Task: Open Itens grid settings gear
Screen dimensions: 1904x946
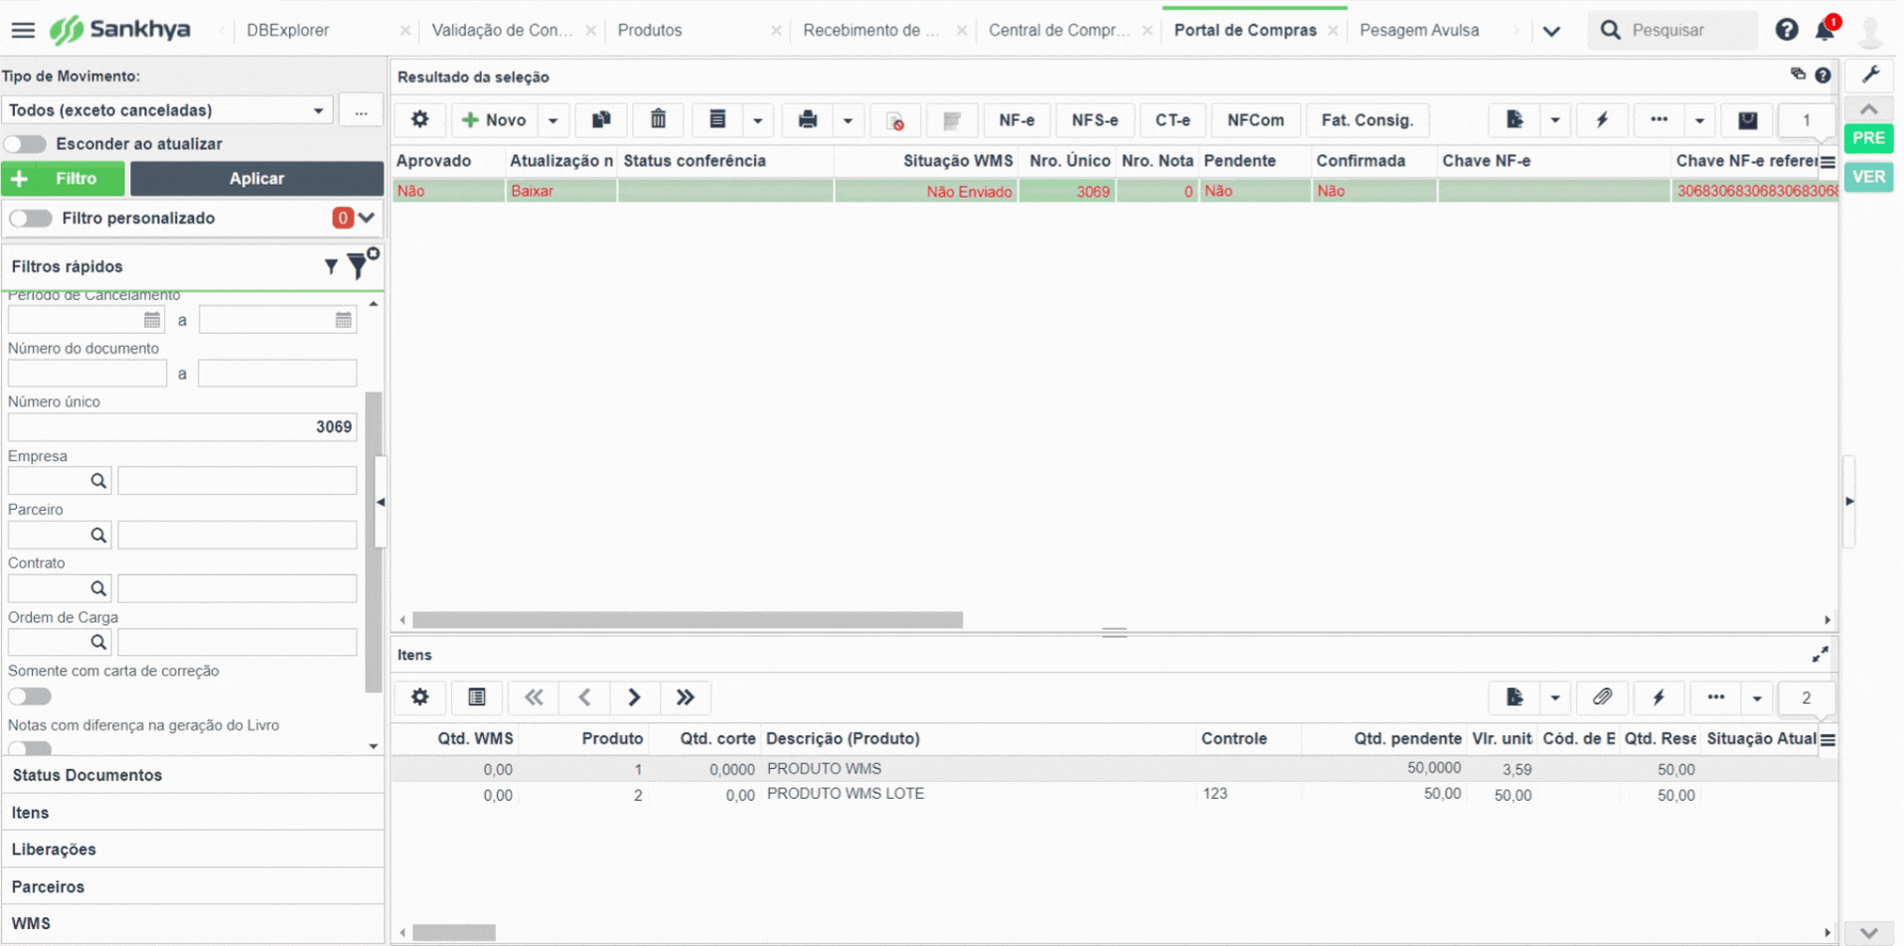Action: pyautogui.click(x=420, y=698)
